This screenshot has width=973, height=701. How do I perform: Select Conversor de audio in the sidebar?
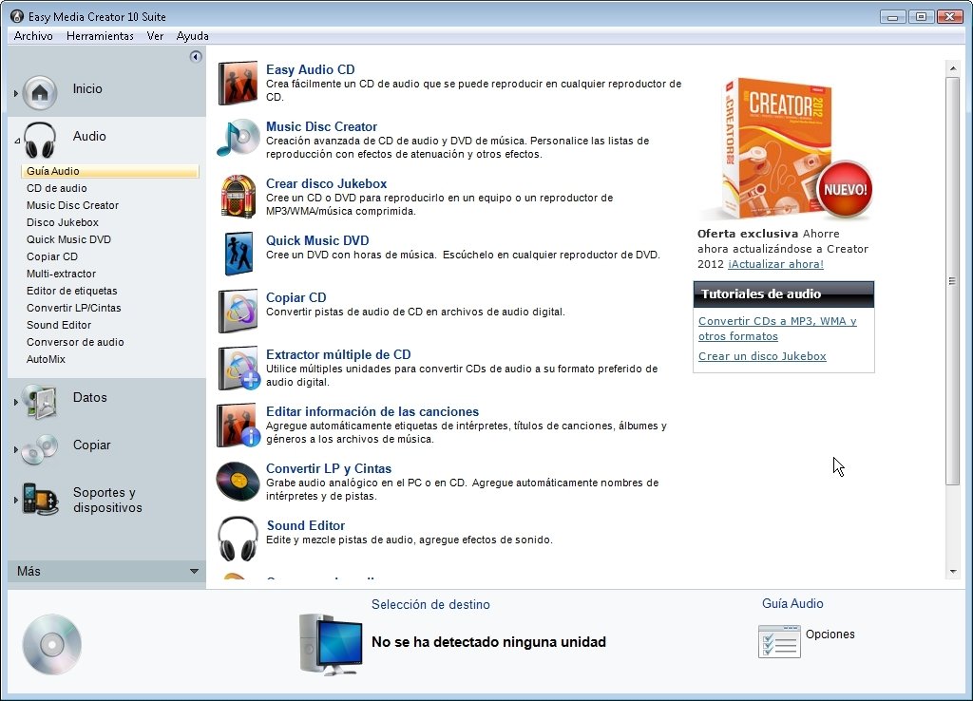(75, 342)
